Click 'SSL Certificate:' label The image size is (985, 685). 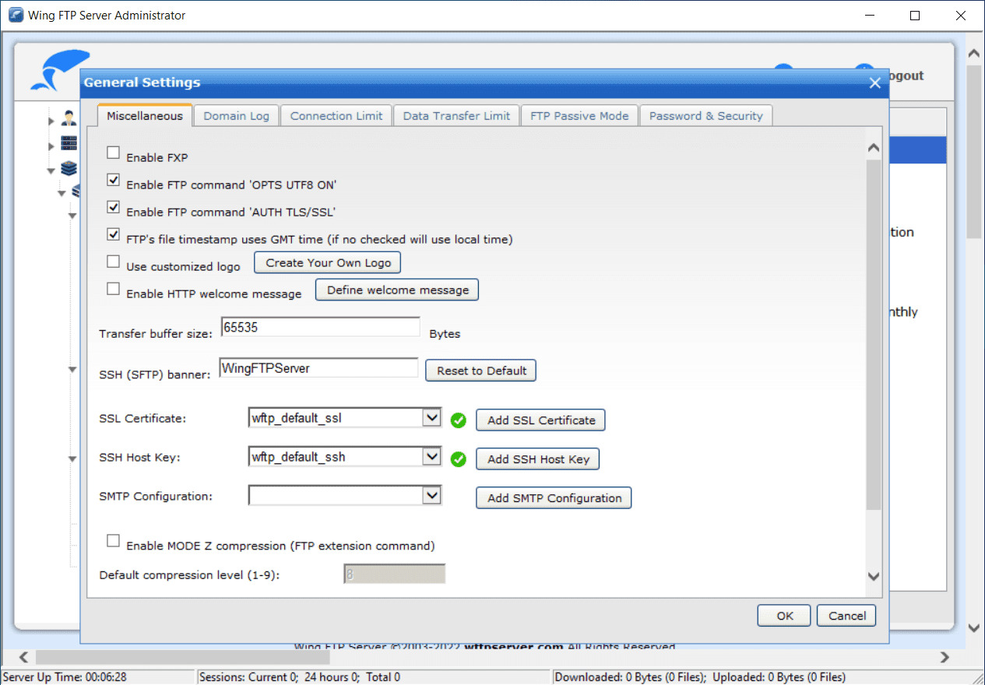pyautogui.click(x=142, y=419)
